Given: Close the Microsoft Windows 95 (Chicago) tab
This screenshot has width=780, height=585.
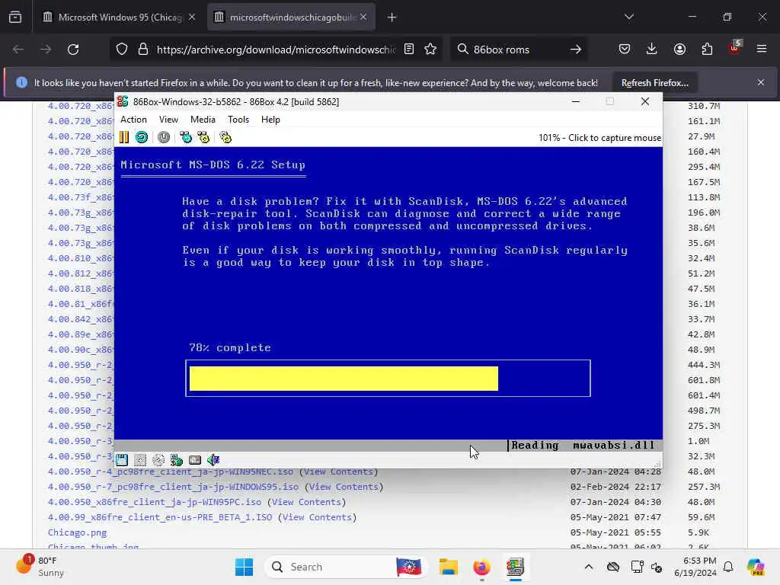Looking at the screenshot, I should (x=192, y=18).
